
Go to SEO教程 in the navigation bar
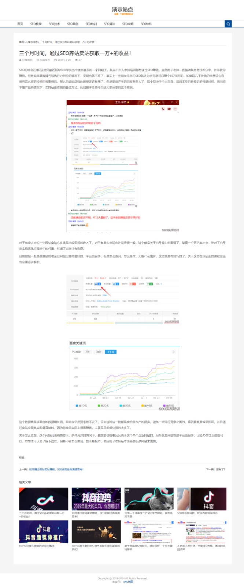[x=36, y=24]
